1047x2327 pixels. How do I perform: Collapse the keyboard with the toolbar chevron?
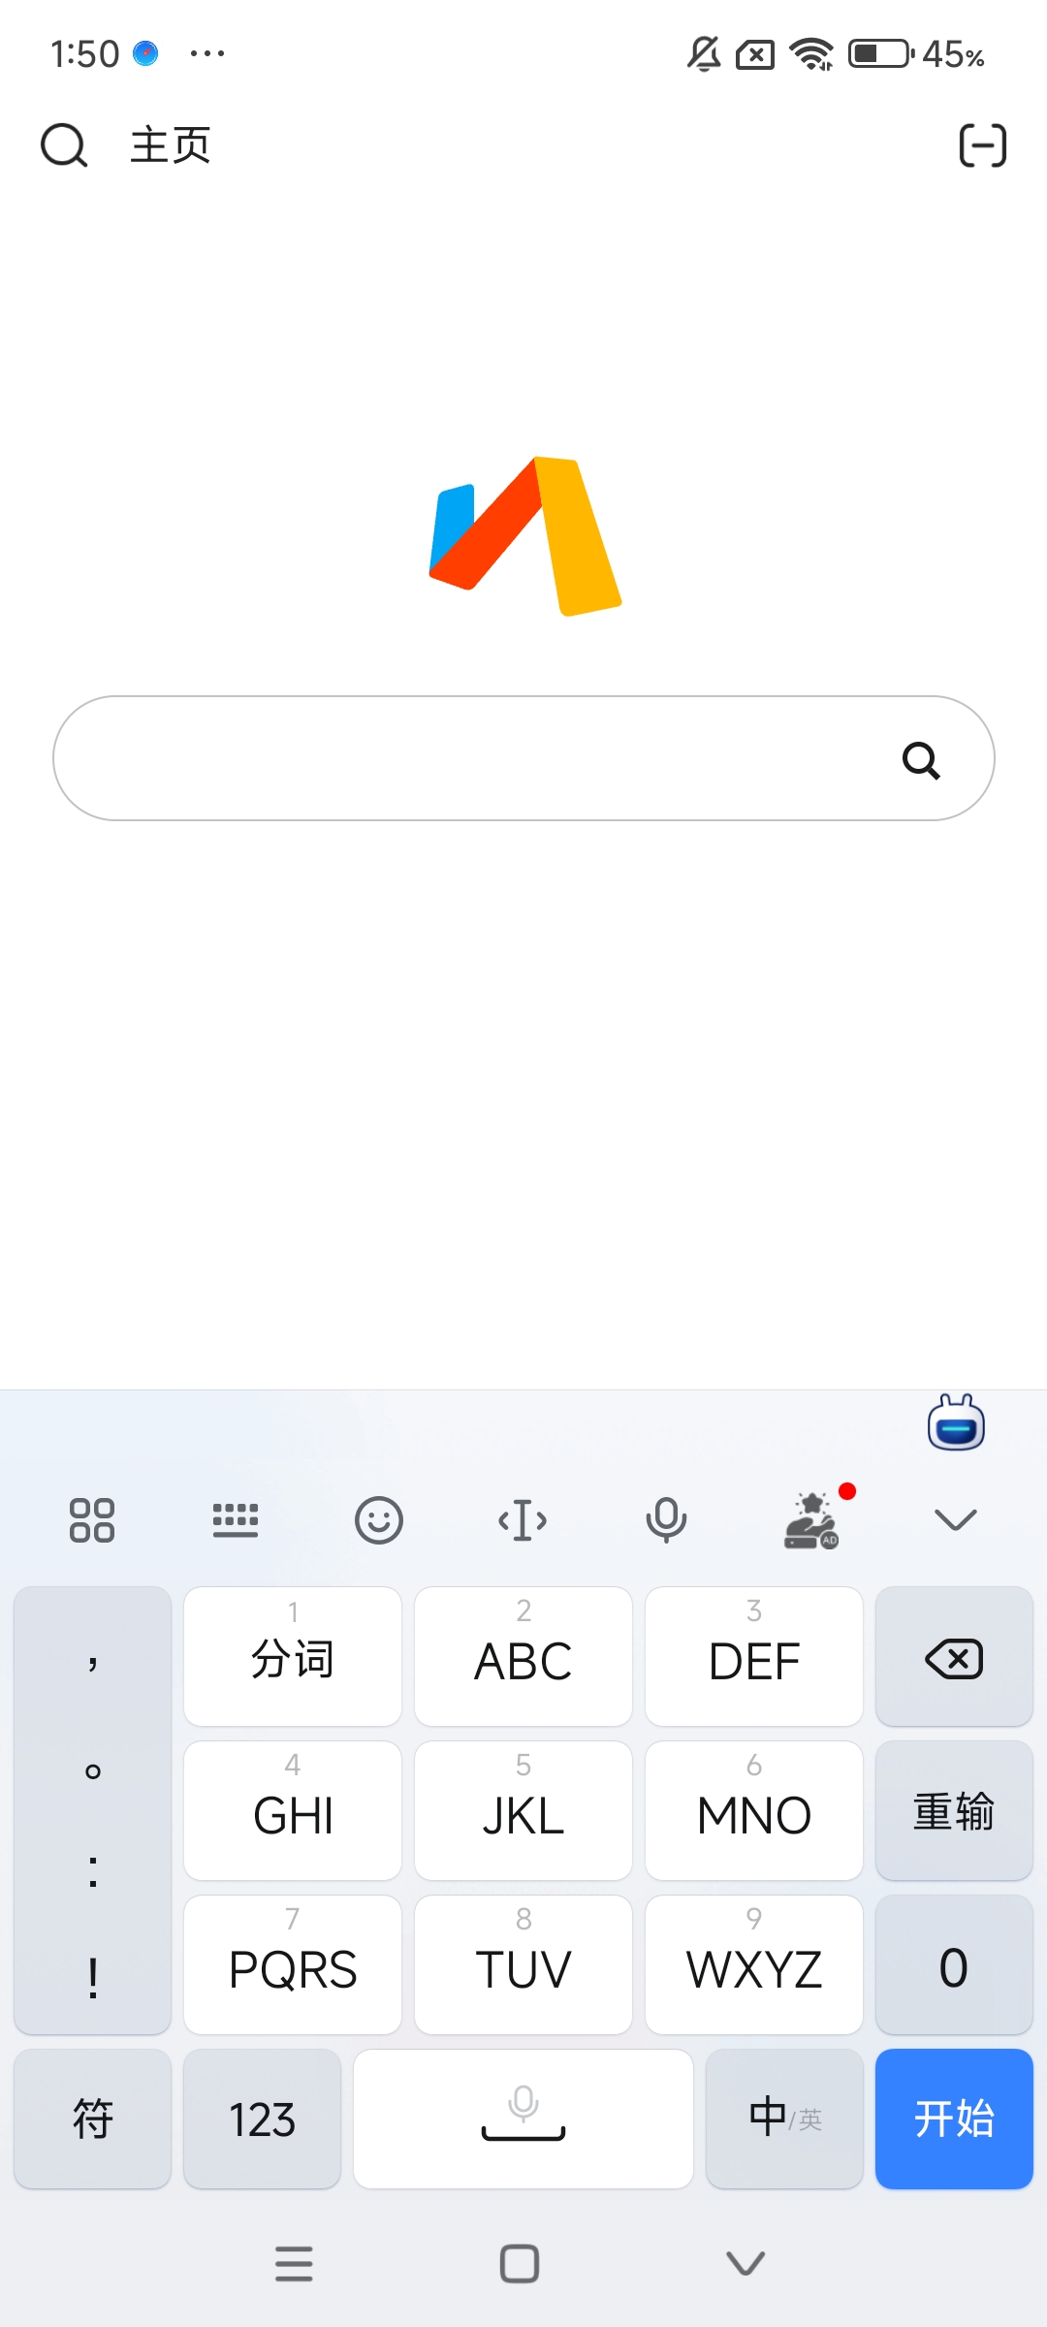click(956, 1519)
